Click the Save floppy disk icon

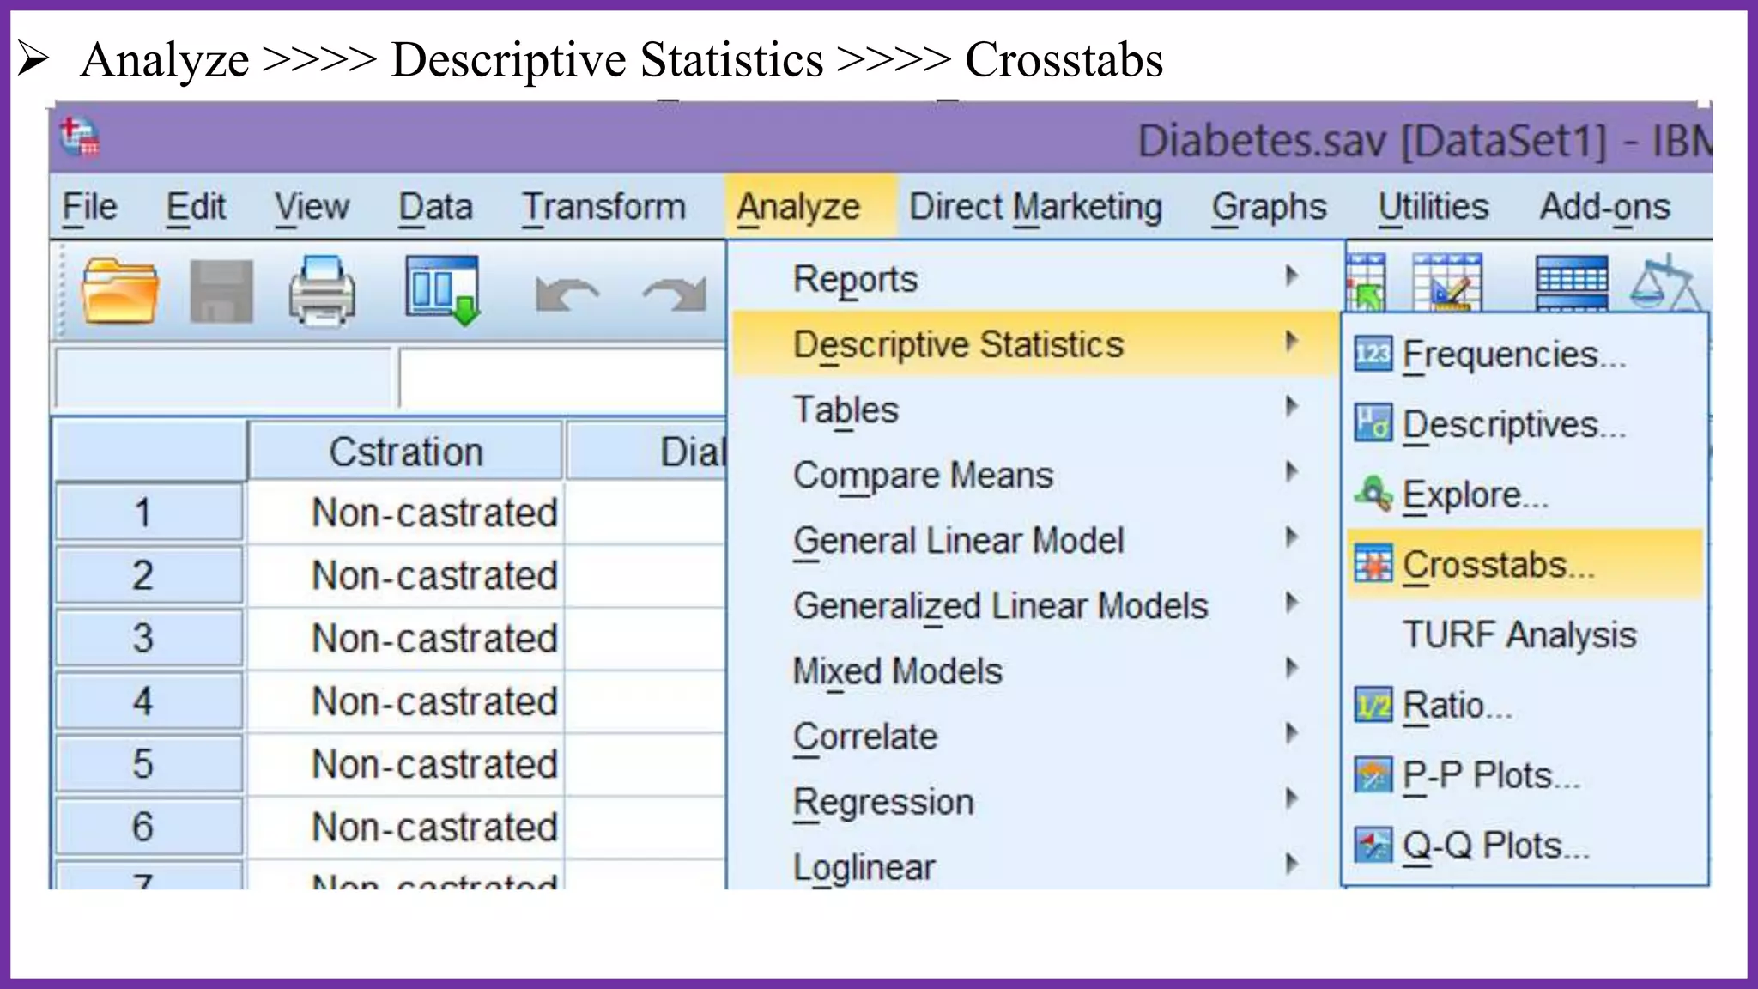(221, 291)
